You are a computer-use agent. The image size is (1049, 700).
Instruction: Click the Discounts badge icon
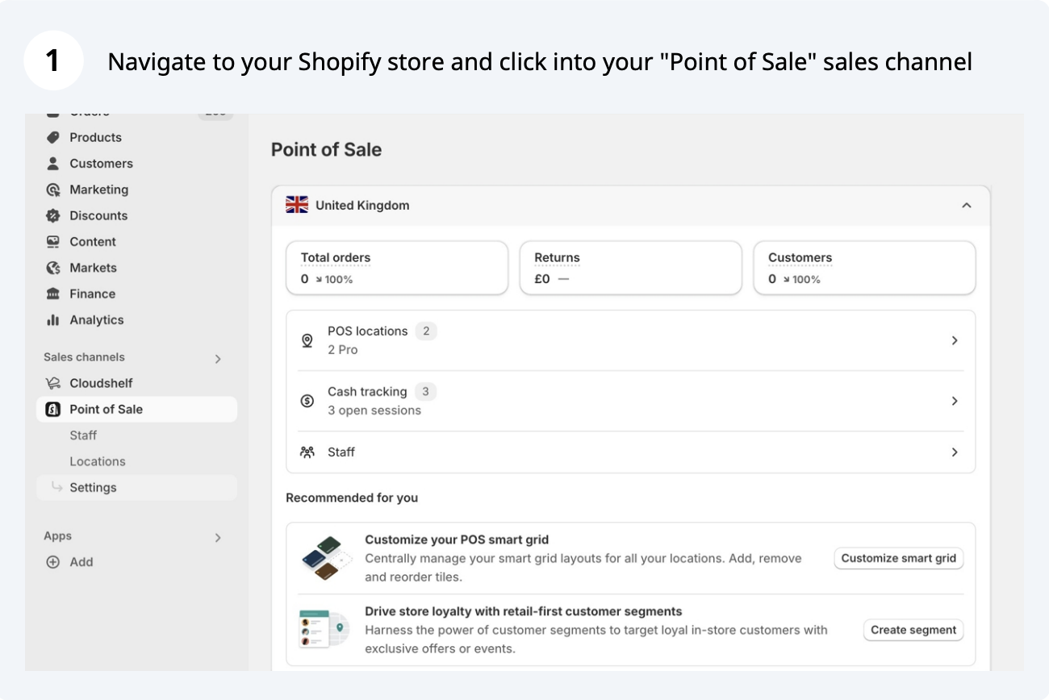coord(53,215)
